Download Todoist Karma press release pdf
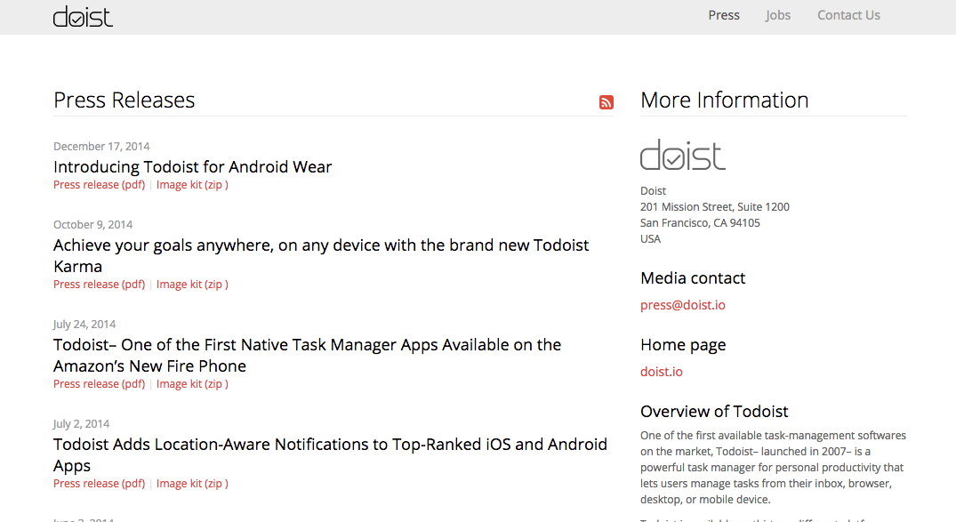 coord(100,285)
